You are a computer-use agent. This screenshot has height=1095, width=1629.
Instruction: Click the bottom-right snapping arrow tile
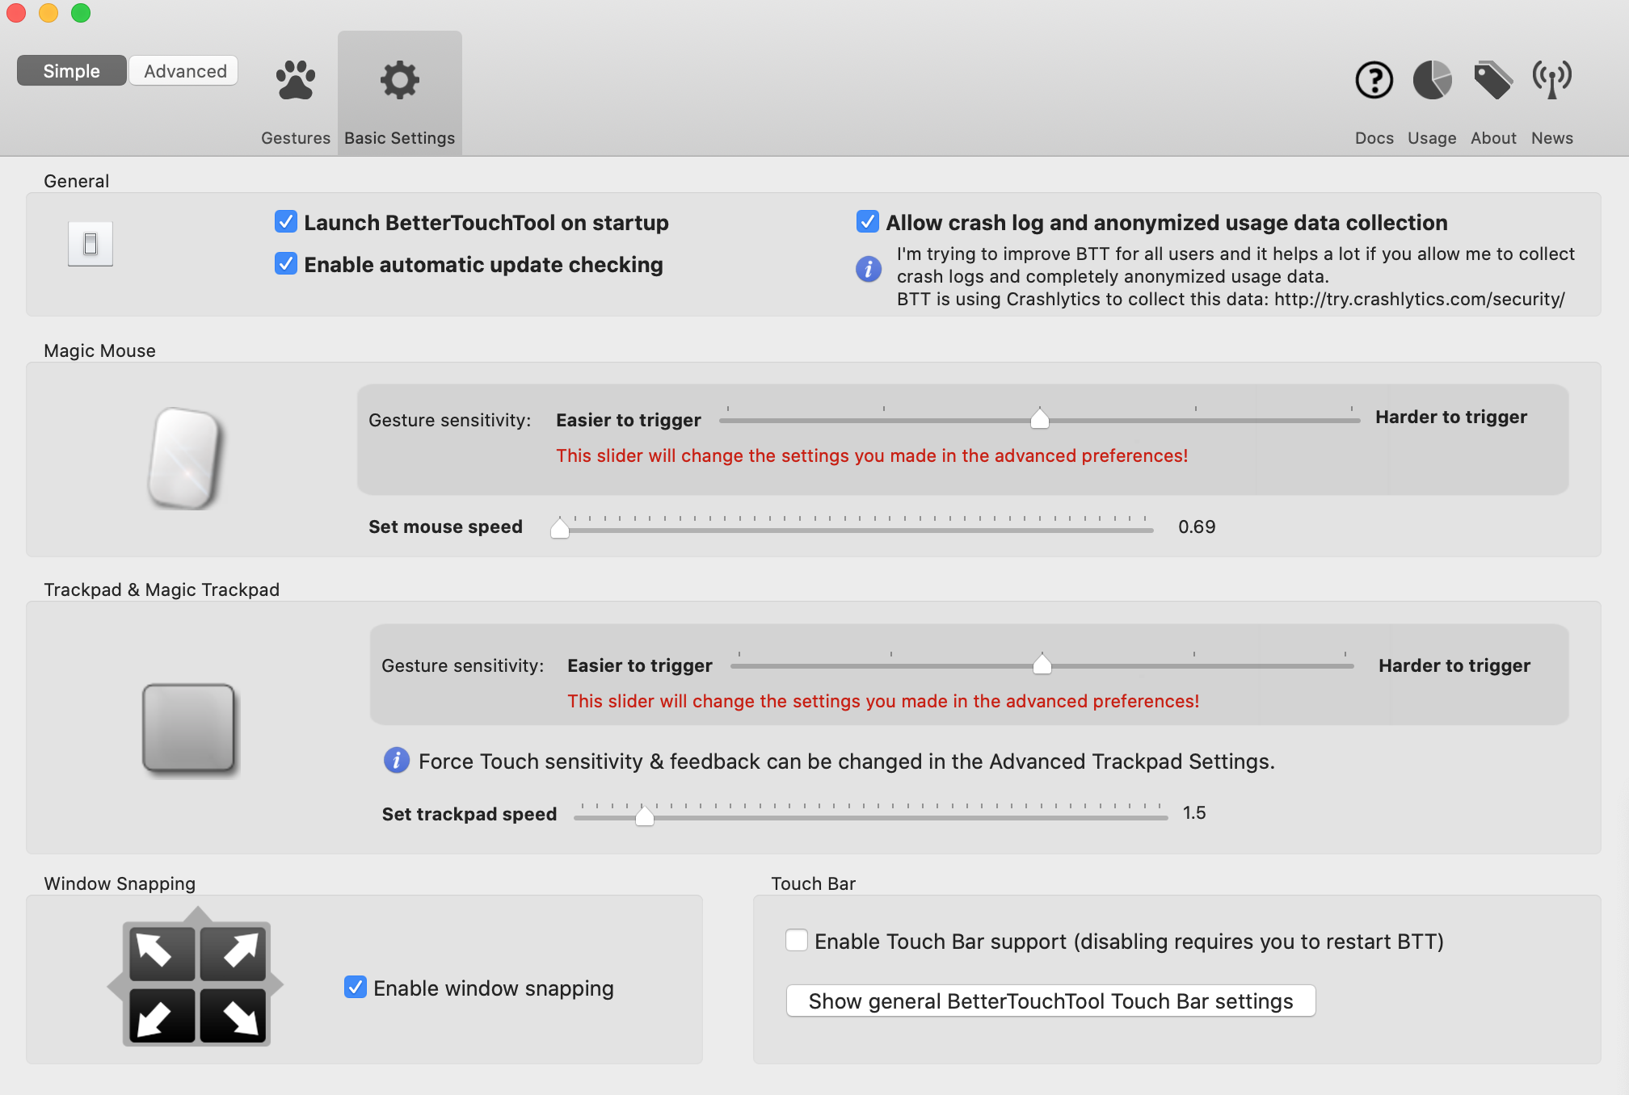(x=234, y=1015)
